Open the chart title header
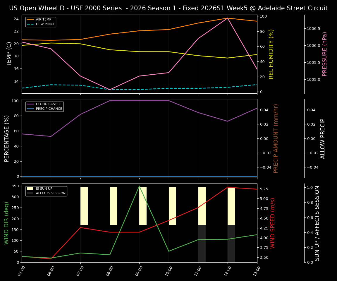 coord(168,8)
